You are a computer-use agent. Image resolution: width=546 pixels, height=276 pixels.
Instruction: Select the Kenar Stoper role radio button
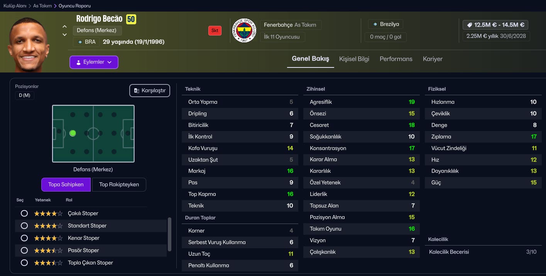click(24, 238)
